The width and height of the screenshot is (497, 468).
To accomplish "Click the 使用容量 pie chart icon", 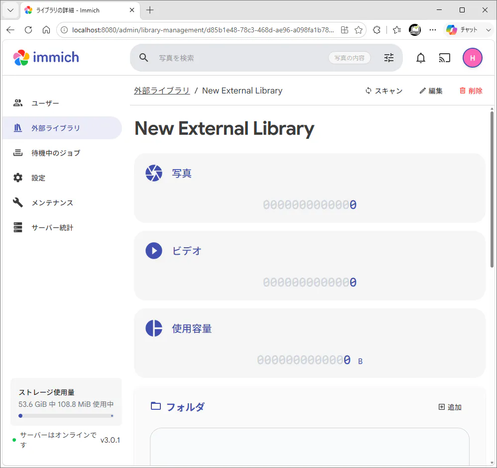I will coord(154,328).
